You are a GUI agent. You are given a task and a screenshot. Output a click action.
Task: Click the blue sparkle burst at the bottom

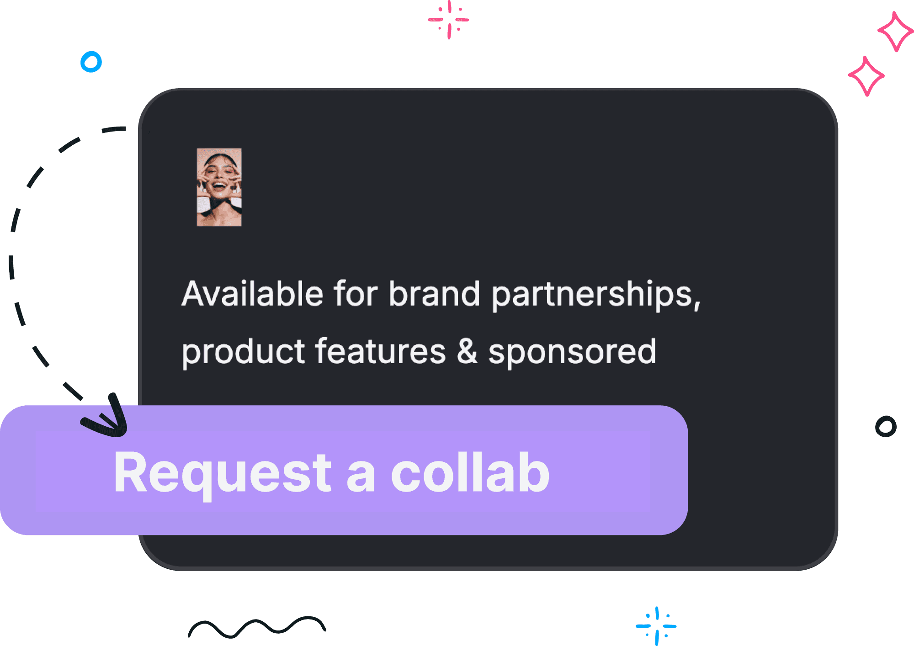(656, 626)
